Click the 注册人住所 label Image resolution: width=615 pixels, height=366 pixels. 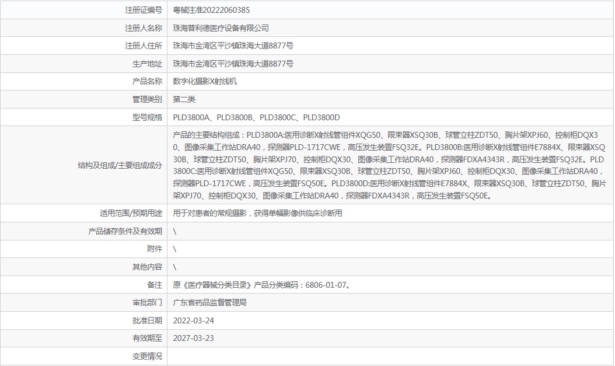pos(144,46)
